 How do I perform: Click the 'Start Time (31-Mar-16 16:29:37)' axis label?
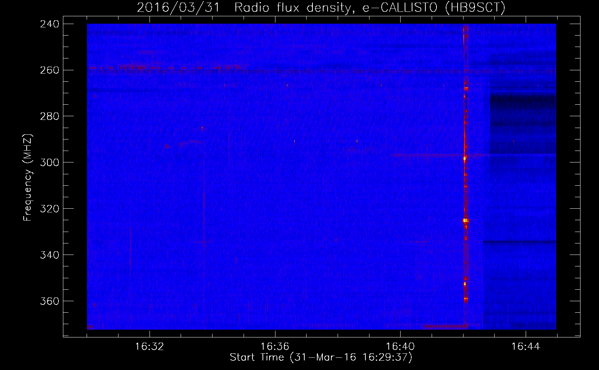point(321,357)
